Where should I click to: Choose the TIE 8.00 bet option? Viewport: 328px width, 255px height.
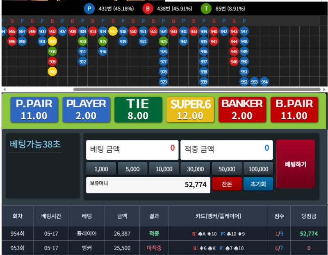(138, 110)
